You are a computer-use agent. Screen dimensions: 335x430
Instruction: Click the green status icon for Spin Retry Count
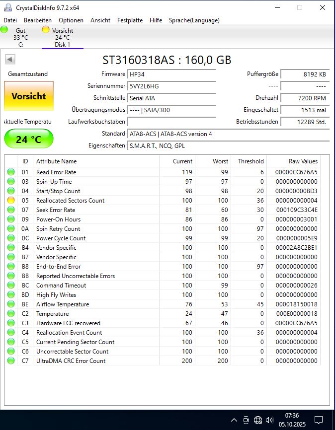click(x=11, y=228)
